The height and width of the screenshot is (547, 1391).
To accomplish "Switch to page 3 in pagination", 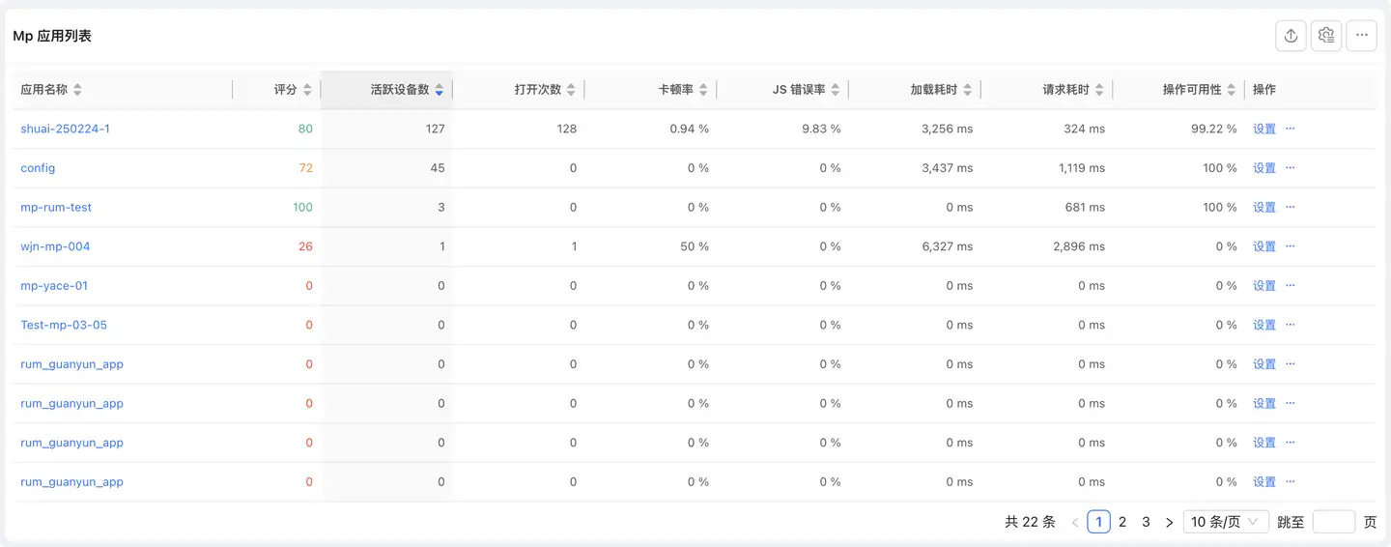I will (x=1146, y=522).
